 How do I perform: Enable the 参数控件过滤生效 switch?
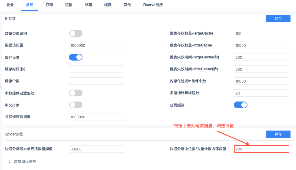76,93
